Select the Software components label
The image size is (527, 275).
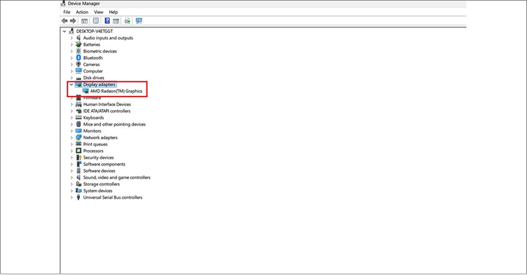coord(104,164)
